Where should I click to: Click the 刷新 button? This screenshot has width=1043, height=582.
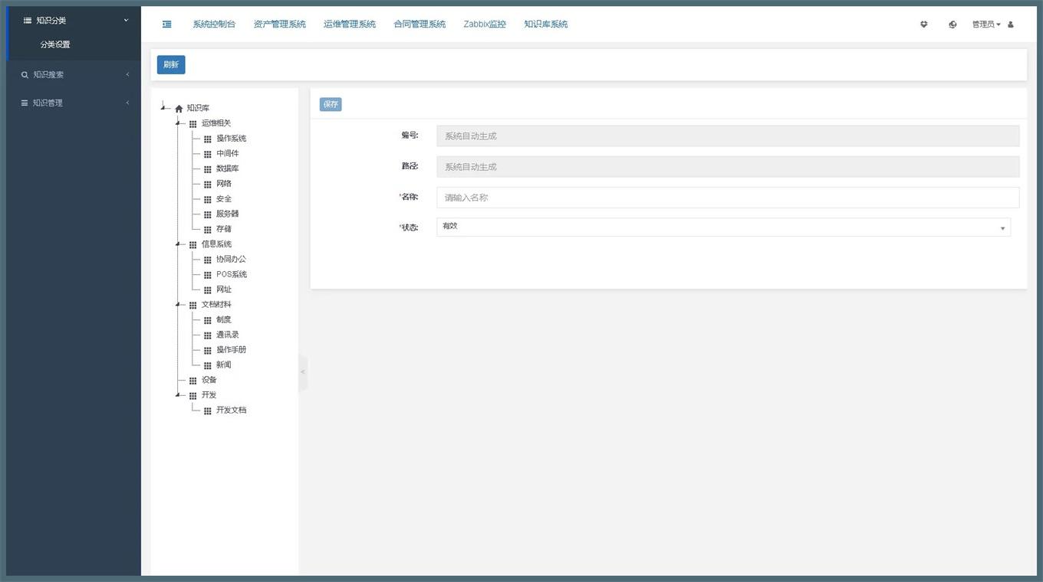click(x=171, y=65)
